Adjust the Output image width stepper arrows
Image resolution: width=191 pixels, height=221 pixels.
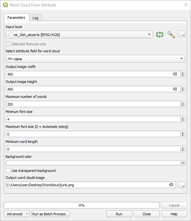[183, 74]
